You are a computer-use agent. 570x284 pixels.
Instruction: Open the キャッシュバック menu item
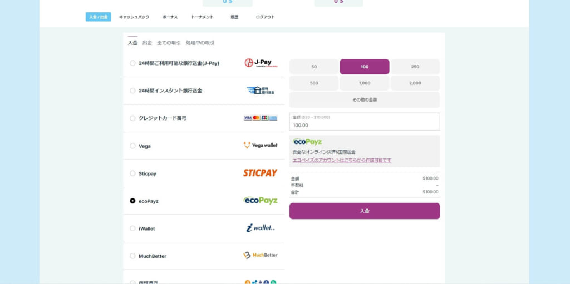point(134,17)
